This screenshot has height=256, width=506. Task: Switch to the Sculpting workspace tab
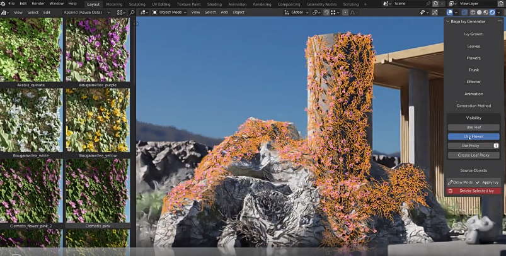pyautogui.click(x=137, y=4)
